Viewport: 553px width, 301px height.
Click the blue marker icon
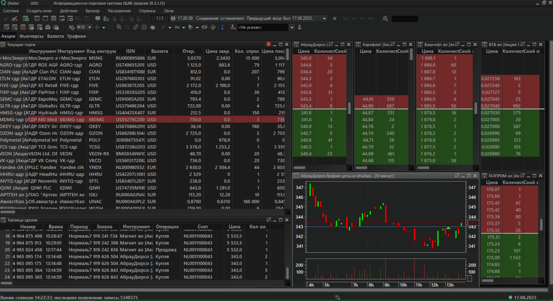pyautogui.click(x=222, y=27)
